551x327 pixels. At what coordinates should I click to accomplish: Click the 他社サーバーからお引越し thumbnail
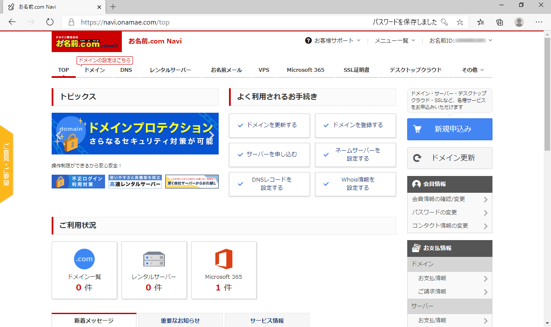pyautogui.click(x=192, y=182)
